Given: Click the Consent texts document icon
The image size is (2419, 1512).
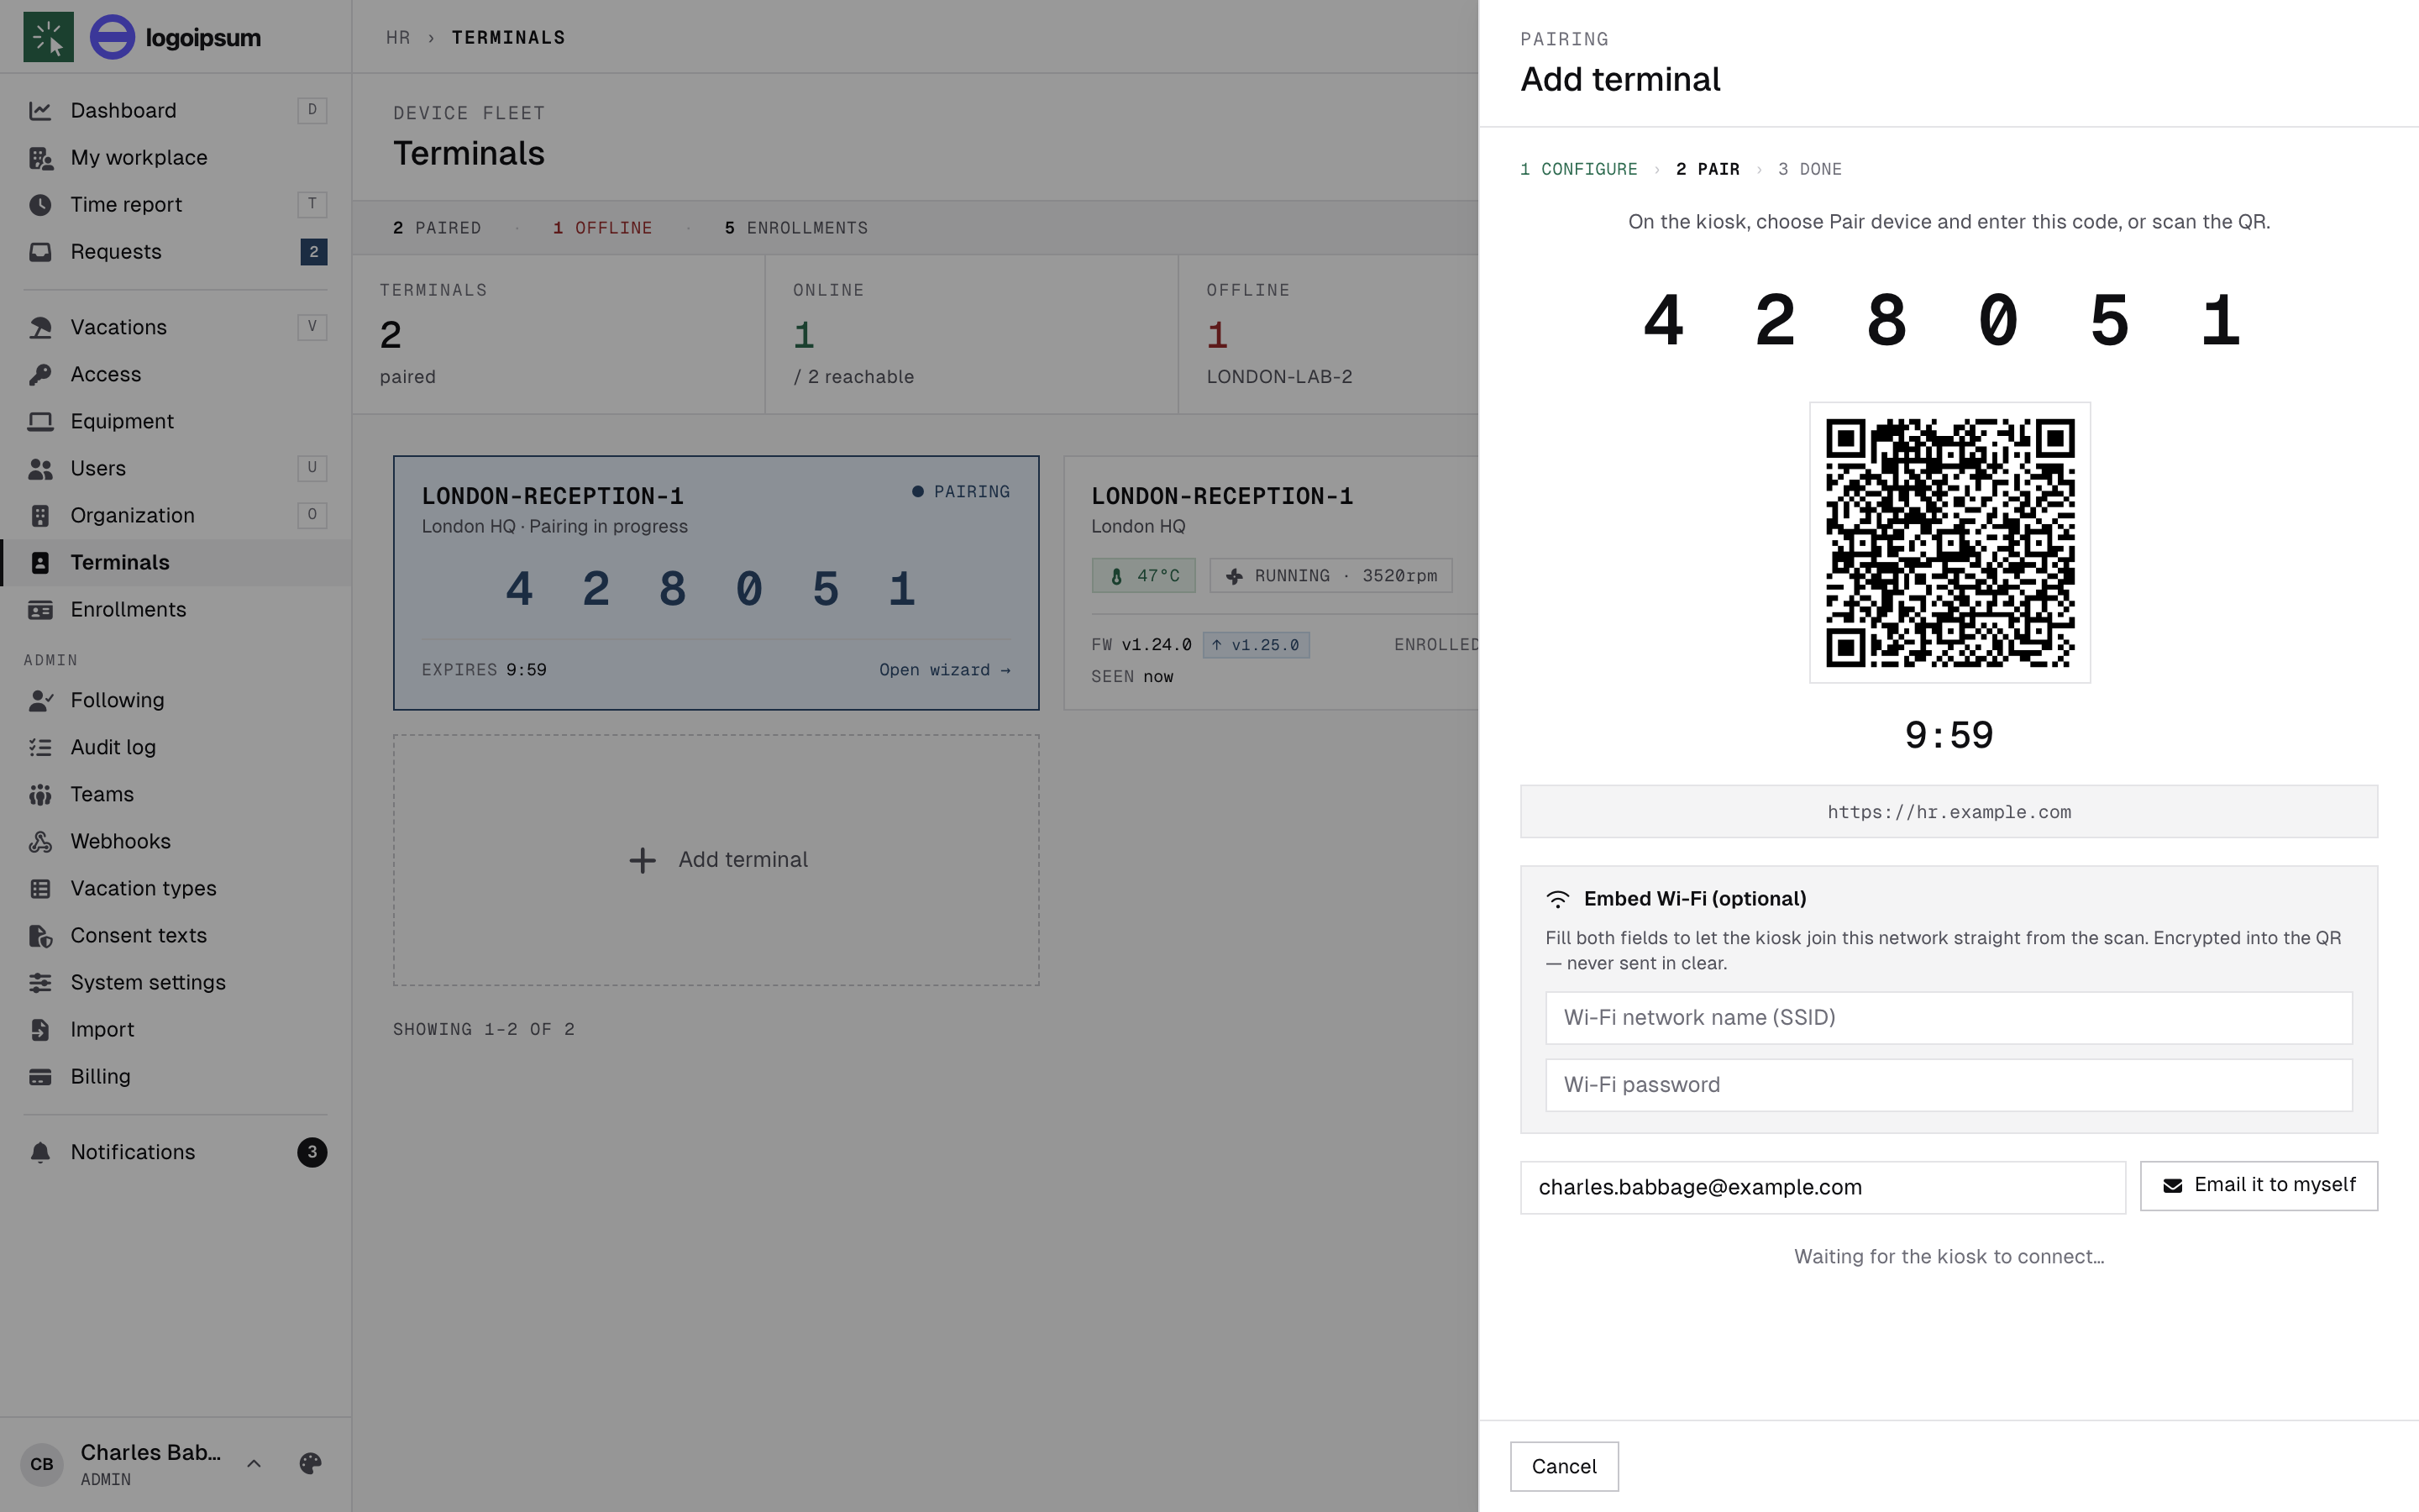Looking at the screenshot, I should pyautogui.click(x=40, y=935).
